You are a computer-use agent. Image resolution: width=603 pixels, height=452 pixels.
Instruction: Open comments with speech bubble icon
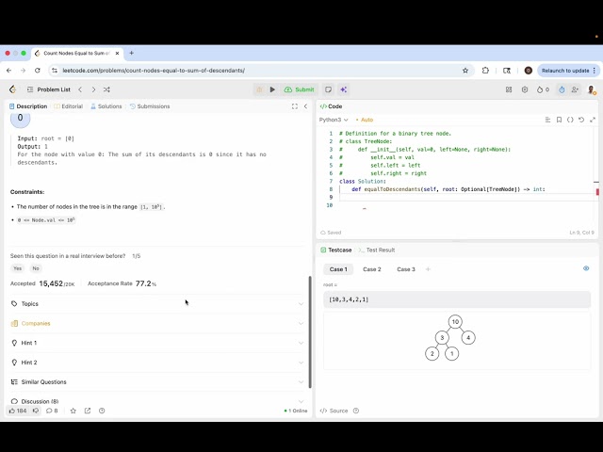click(52, 411)
